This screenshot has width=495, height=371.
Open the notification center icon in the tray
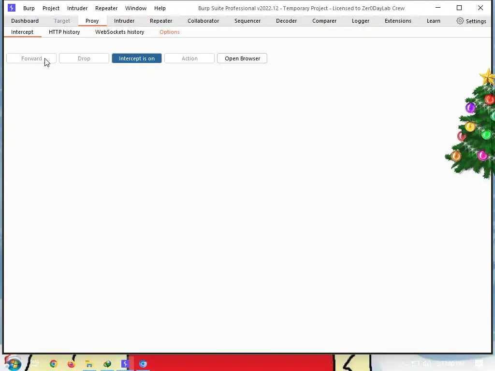pos(479,363)
